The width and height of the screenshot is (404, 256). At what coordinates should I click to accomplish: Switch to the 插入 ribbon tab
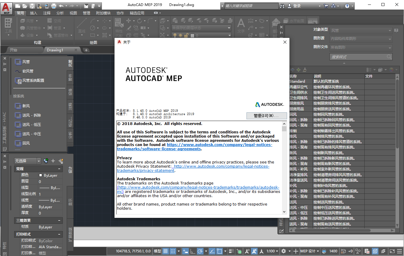pyautogui.click(x=33, y=13)
